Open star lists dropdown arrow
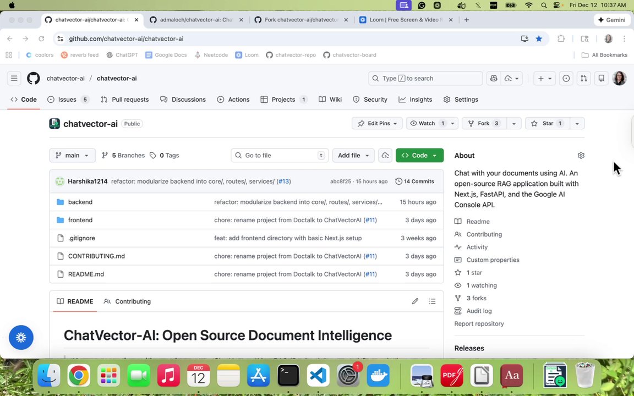The image size is (634, 396). [577, 124]
